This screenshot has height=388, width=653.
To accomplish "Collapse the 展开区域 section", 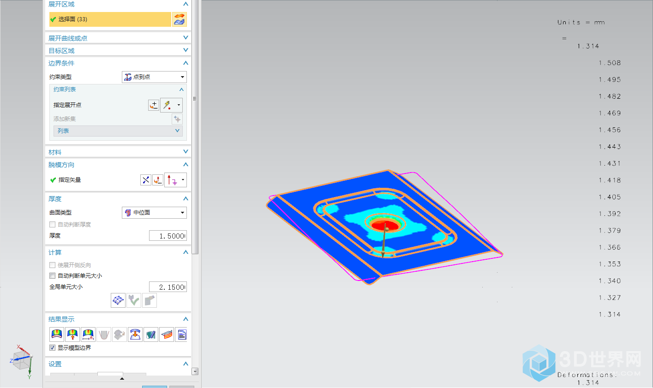I will [x=186, y=4].
